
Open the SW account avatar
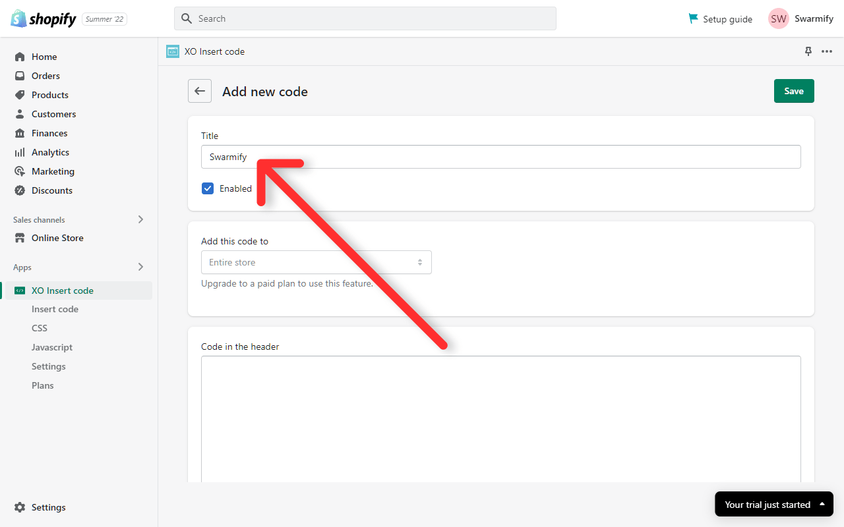point(779,18)
